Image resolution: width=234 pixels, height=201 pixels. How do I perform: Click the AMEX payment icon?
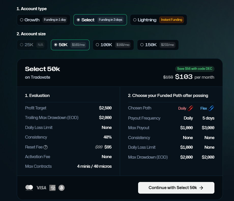point(52,188)
